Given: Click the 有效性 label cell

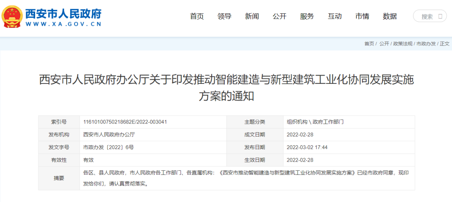Looking at the screenshot, I should tap(59, 160).
